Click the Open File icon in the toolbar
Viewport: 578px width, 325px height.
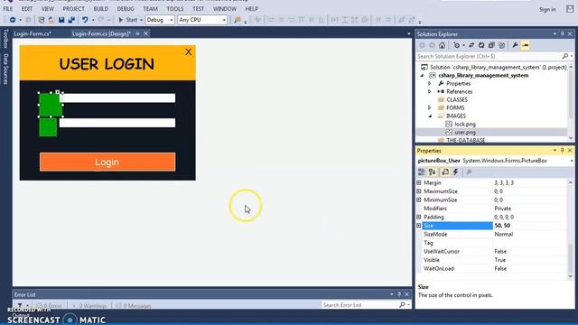coord(51,20)
